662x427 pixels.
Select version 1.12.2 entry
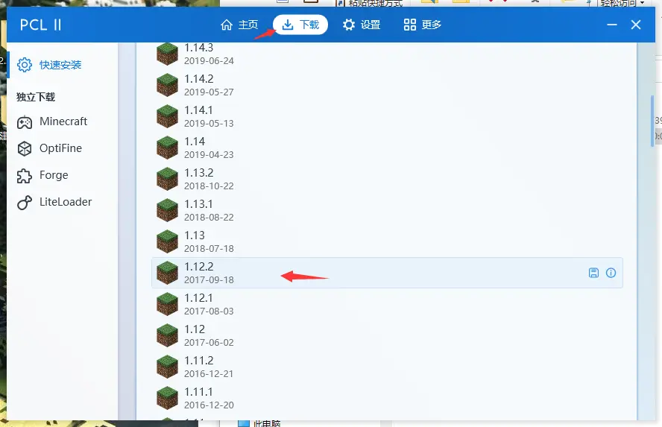pyautogui.click(x=387, y=273)
